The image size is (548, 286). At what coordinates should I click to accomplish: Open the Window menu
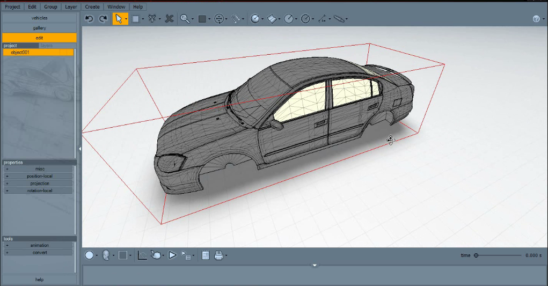(x=116, y=6)
